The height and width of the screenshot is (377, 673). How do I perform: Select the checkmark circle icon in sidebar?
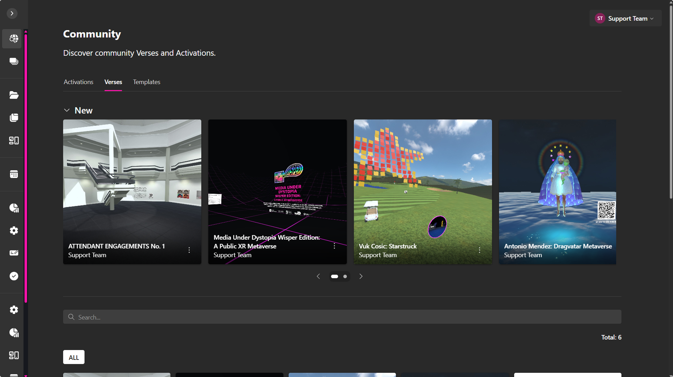[x=14, y=276]
